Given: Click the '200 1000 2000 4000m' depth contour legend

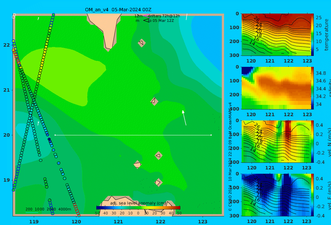Looking at the screenshot, I should point(48,209).
